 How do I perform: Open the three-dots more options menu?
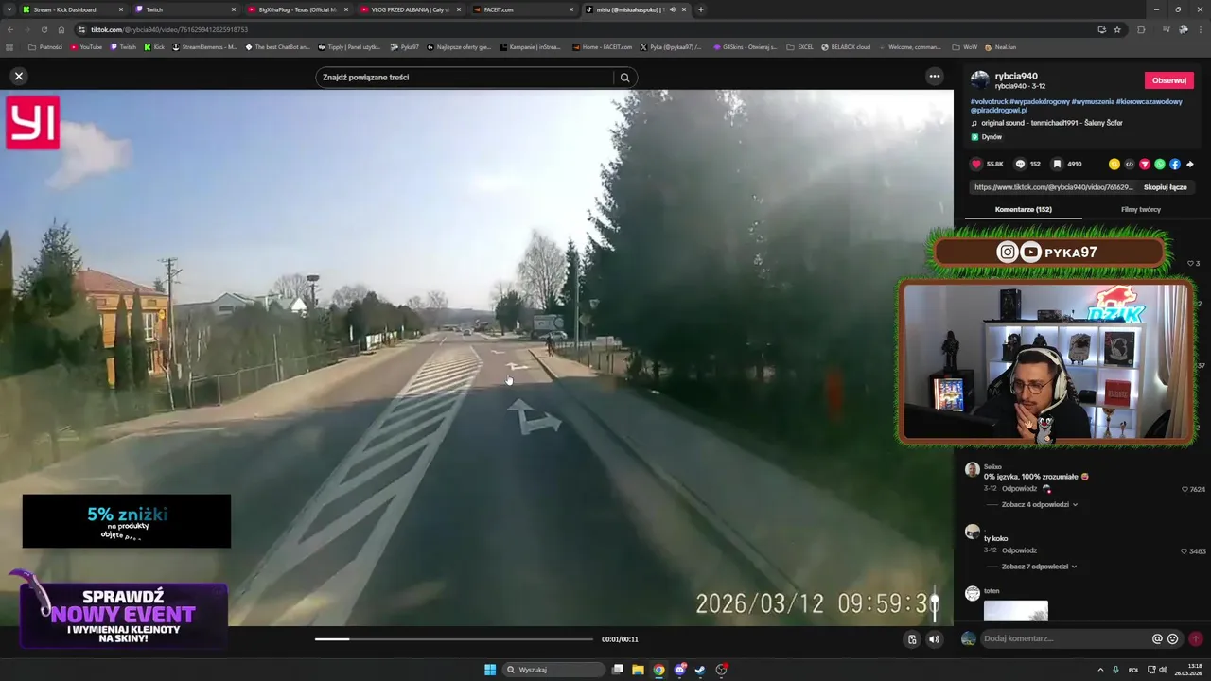coord(935,77)
